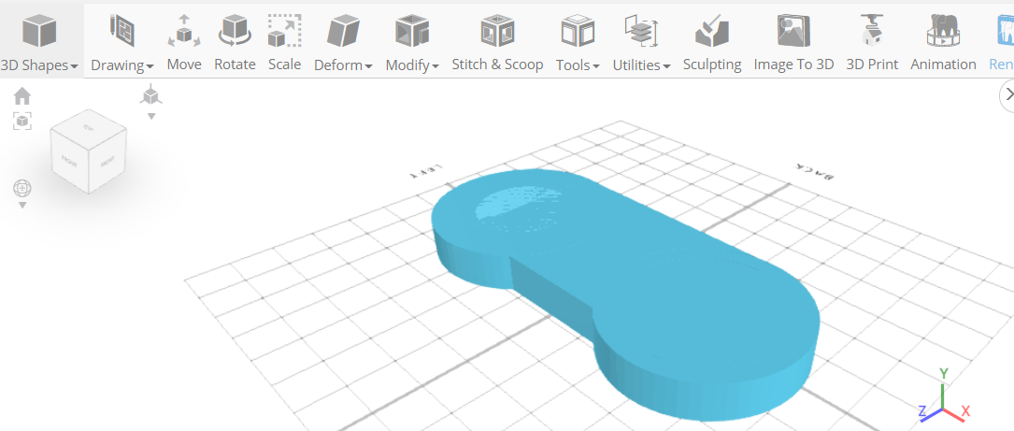Open the 3D Shapes cube icon
This screenshot has height=431, width=1014.
39,31
